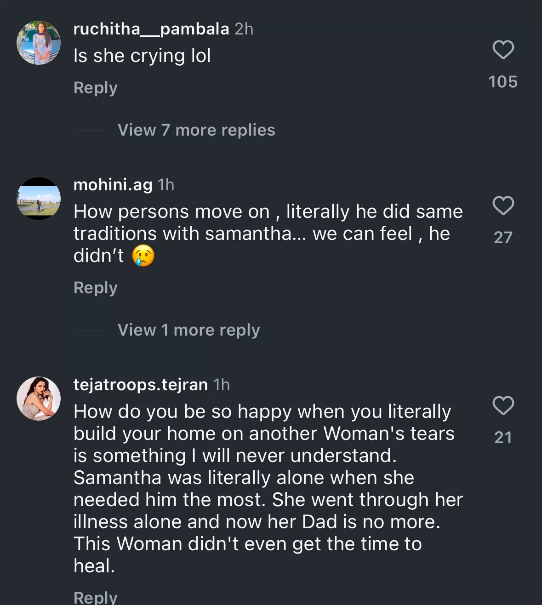The height and width of the screenshot is (605, 542).
Task: View the 21 likes count
Action: [x=503, y=437]
